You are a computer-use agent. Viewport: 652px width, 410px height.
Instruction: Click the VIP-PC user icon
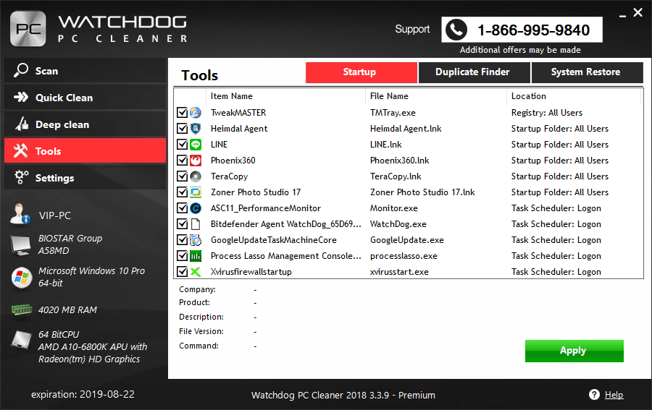click(20, 214)
